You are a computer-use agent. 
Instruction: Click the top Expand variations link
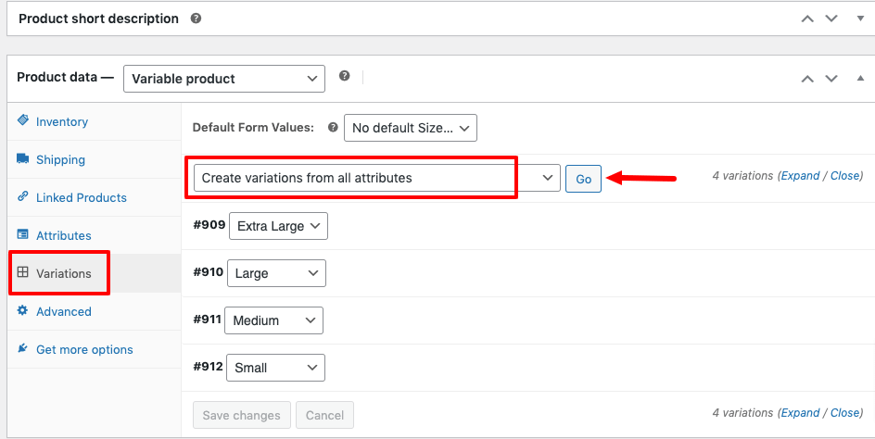coord(800,176)
